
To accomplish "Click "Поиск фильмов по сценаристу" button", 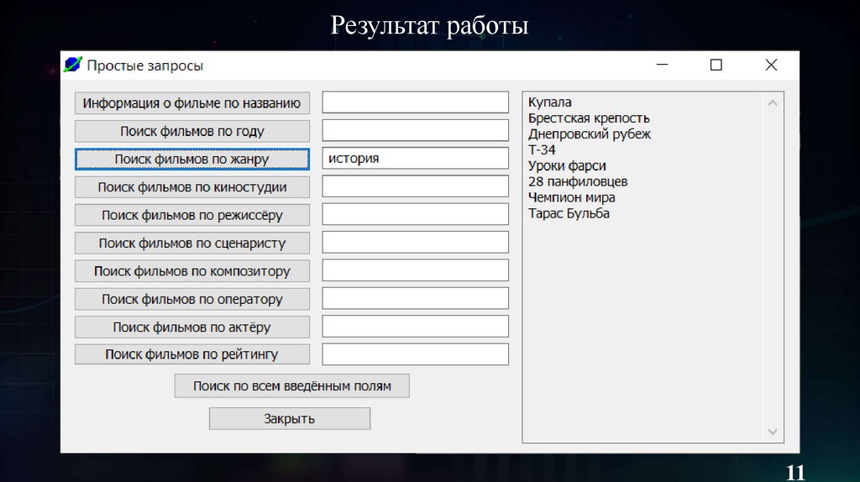I will click(192, 243).
